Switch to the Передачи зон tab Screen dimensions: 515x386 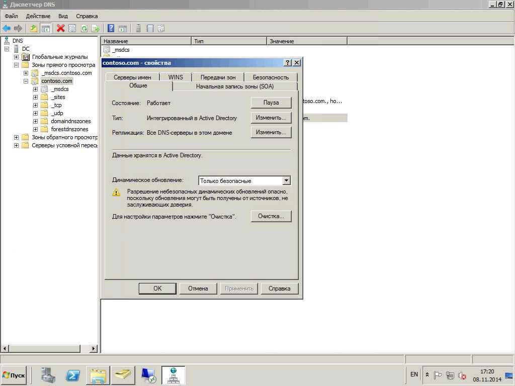[x=218, y=77]
